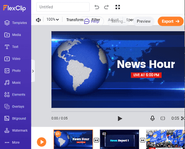Open Templates in the sidebar
Image resolution: width=185 pixels, height=149 pixels.
(16, 23)
